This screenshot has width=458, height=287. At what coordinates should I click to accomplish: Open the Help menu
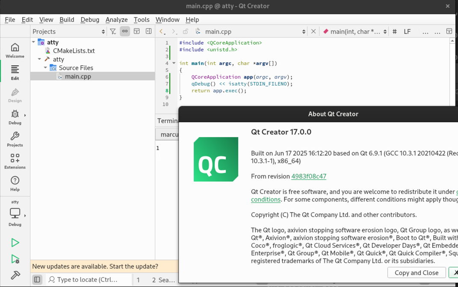(x=192, y=20)
